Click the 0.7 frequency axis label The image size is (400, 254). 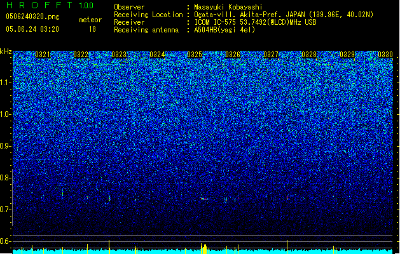pos(5,210)
